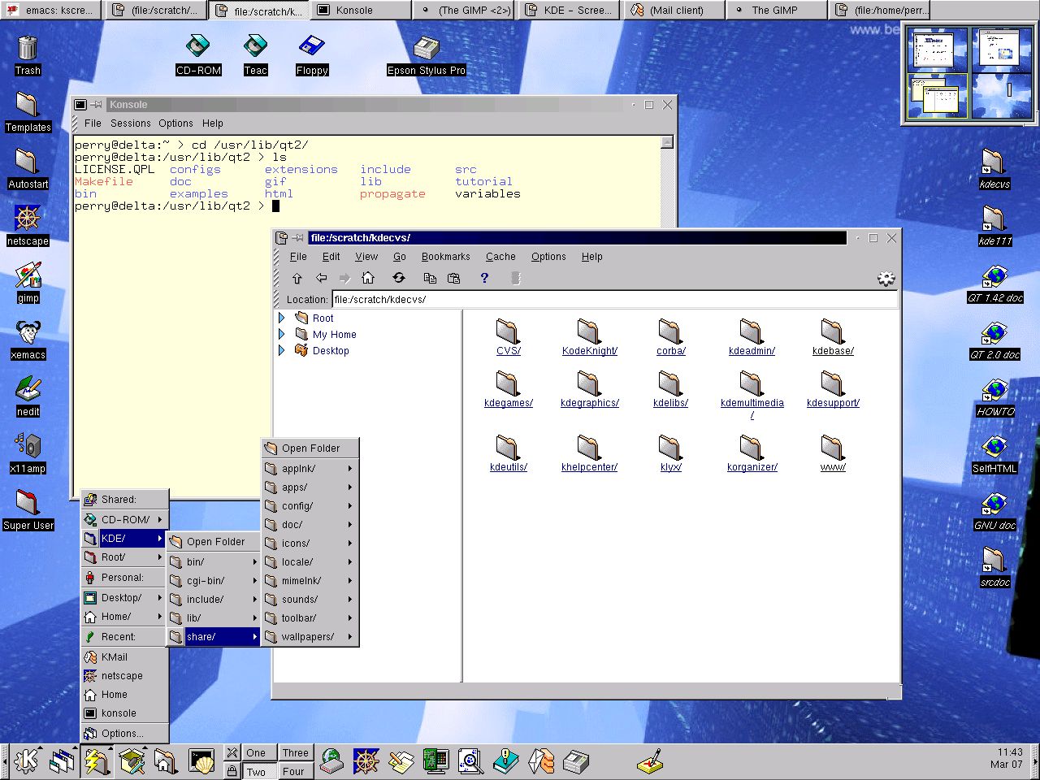1040x780 pixels.
Task: Click the up-arrow parent folder toolbar icon
Action: point(297,278)
